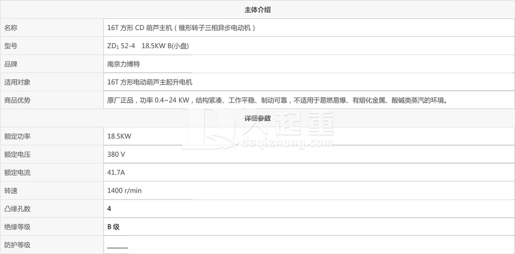Click the 商品优势 label cell
The image size is (515, 254).
52,100
